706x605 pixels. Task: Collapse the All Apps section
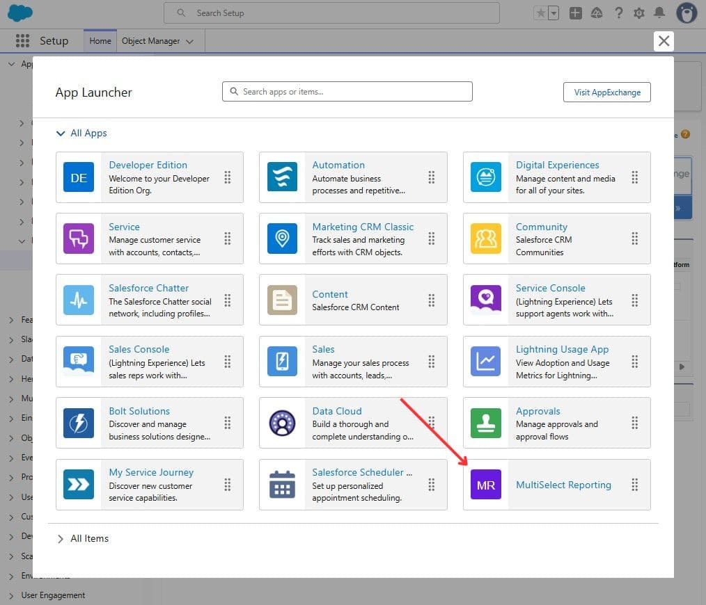coord(61,133)
